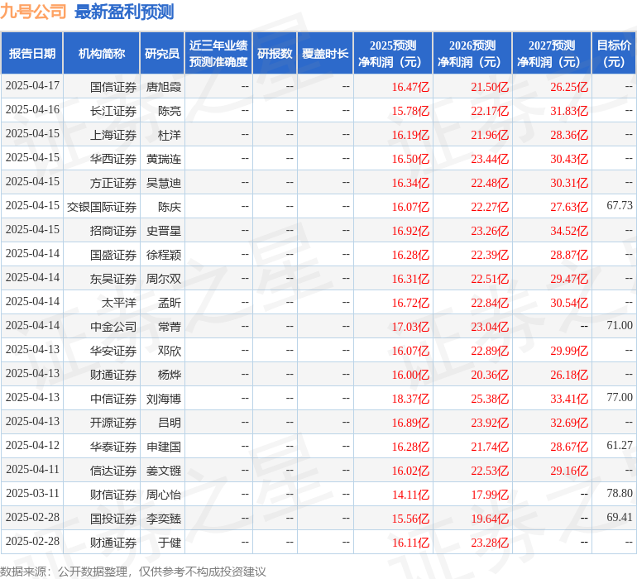Screen dimensions: 637x579
Task: Click the 目标价 column header
Action: (614, 53)
